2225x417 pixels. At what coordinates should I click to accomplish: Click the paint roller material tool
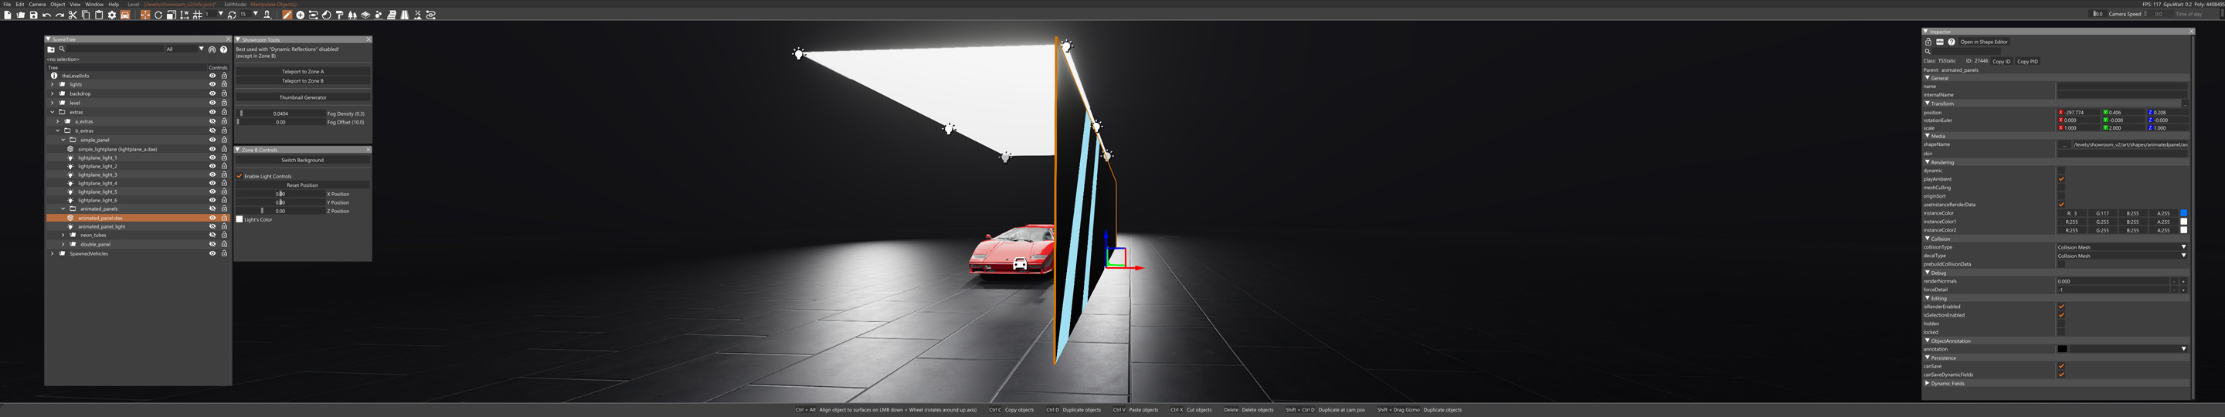tap(338, 15)
